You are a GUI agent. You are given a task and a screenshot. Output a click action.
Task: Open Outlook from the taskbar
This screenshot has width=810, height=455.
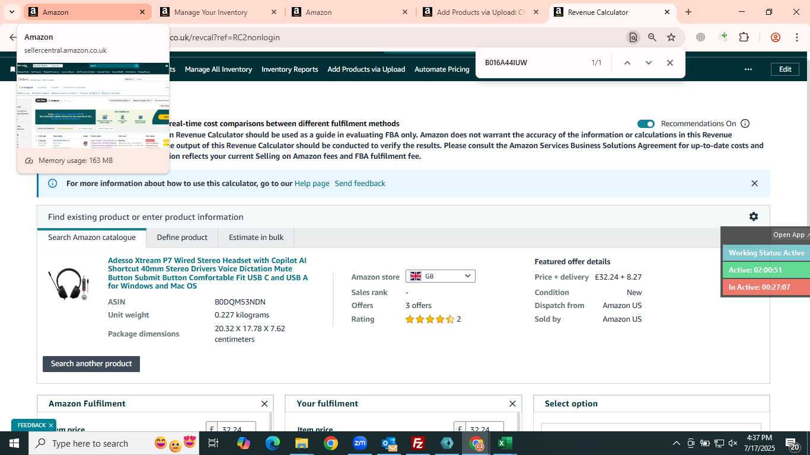coord(389,443)
